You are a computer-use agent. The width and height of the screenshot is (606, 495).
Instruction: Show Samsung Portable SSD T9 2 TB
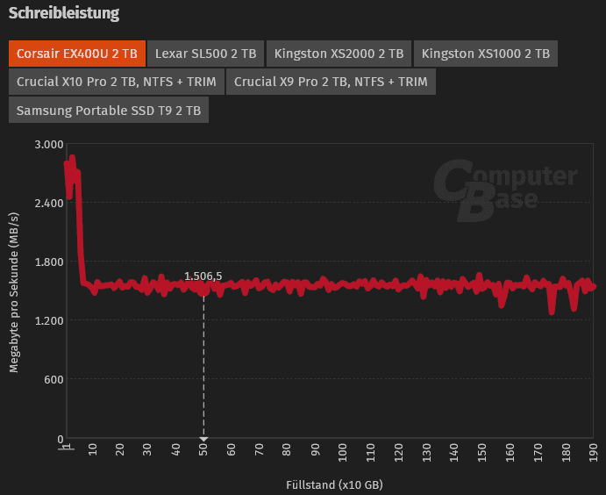pyautogui.click(x=109, y=111)
